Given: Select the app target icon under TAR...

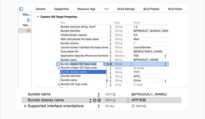Looking at the screenshot, I should click(28, 31).
